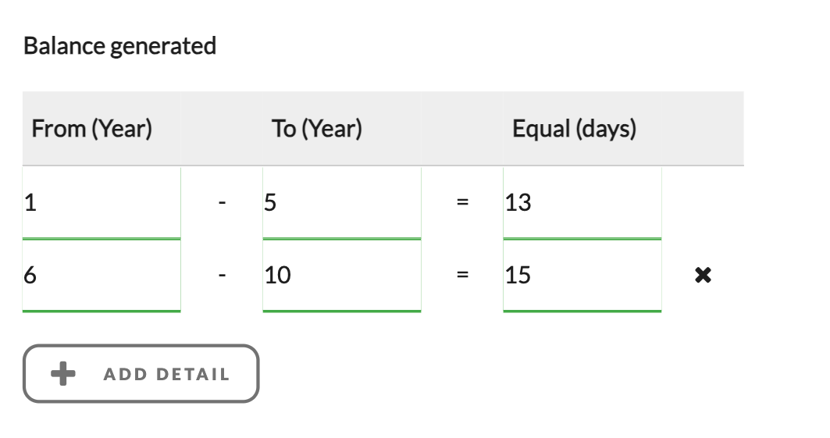Screen dimensions: 830x438
Task: Click the empty header cell above X icon
Action: (x=702, y=129)
